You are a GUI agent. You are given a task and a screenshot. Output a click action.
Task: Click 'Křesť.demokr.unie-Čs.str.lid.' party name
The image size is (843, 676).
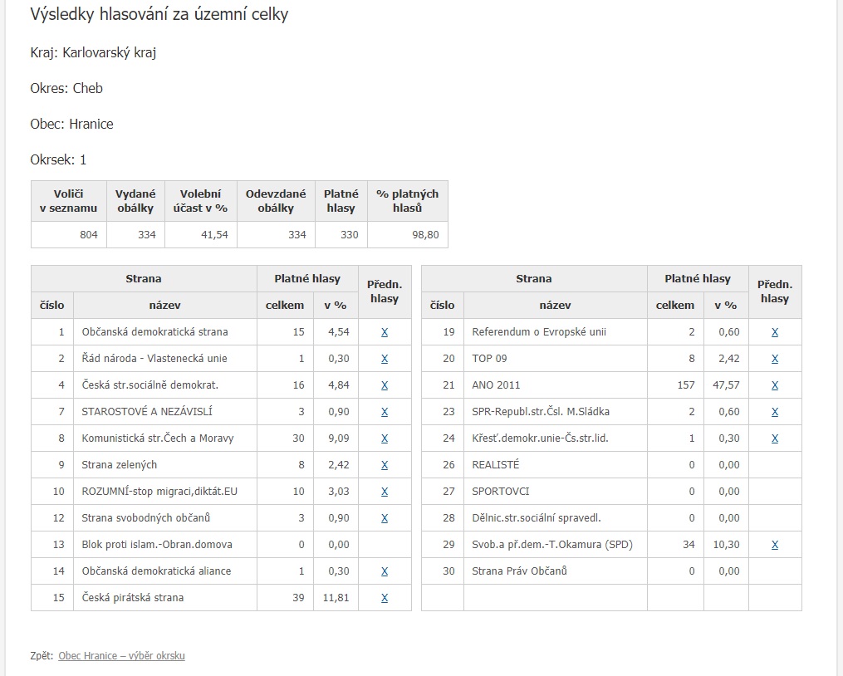pos(541,438)
